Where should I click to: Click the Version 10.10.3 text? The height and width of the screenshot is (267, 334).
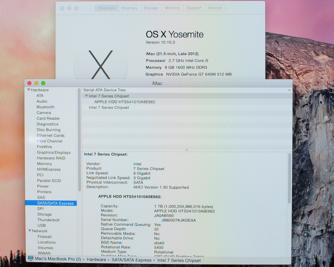160,42
